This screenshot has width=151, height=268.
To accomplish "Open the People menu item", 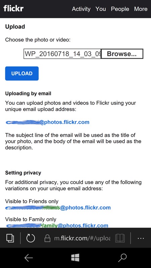I will [120, 9].
